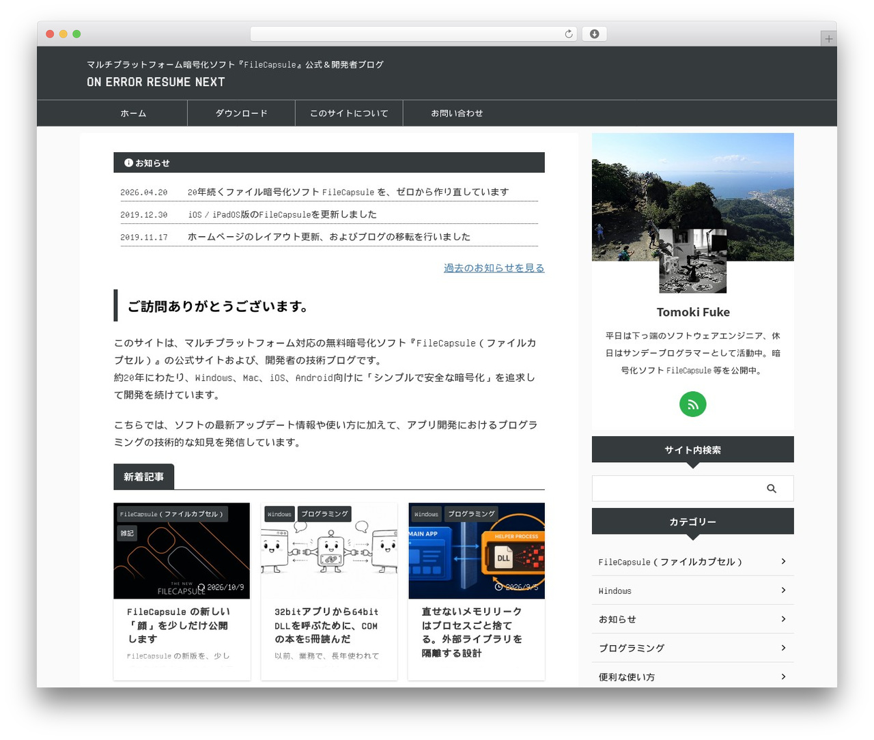Click the browser address bar

coord(414,34)
